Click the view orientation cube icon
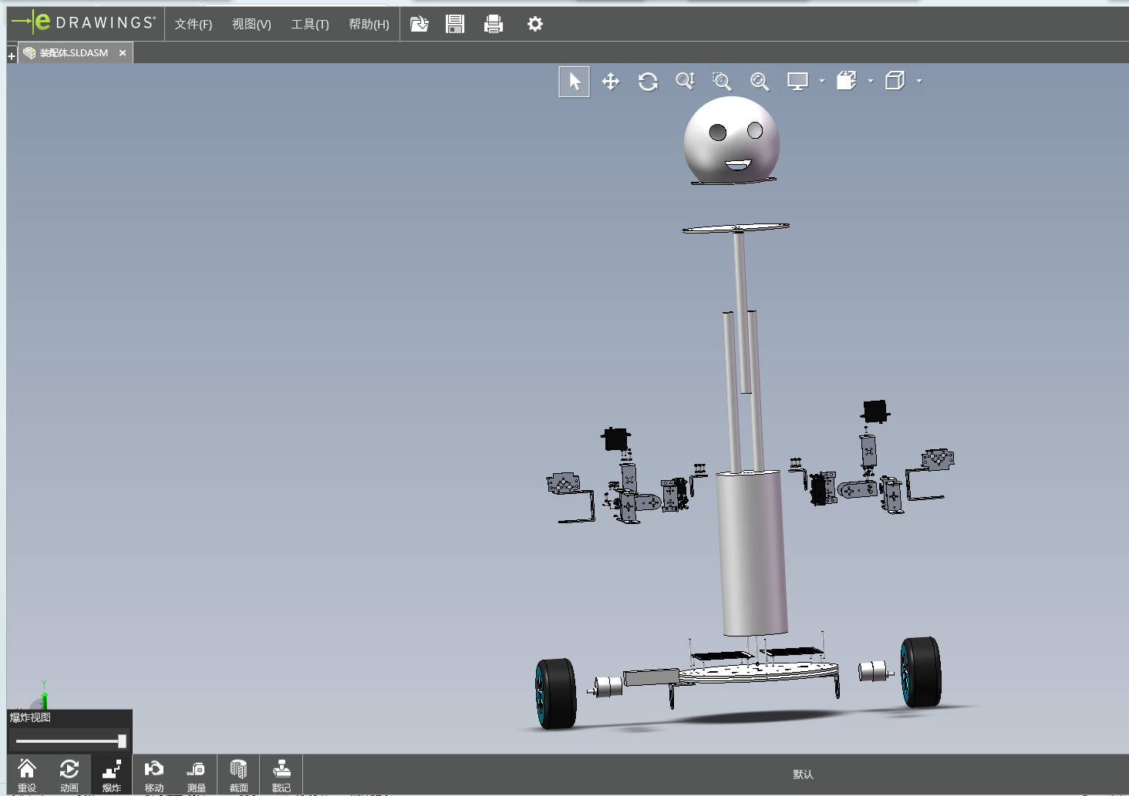The image size is (1129, 796). (895, 81)
